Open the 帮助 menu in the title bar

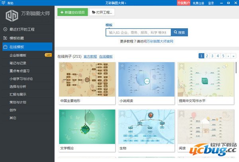point(10,3)
